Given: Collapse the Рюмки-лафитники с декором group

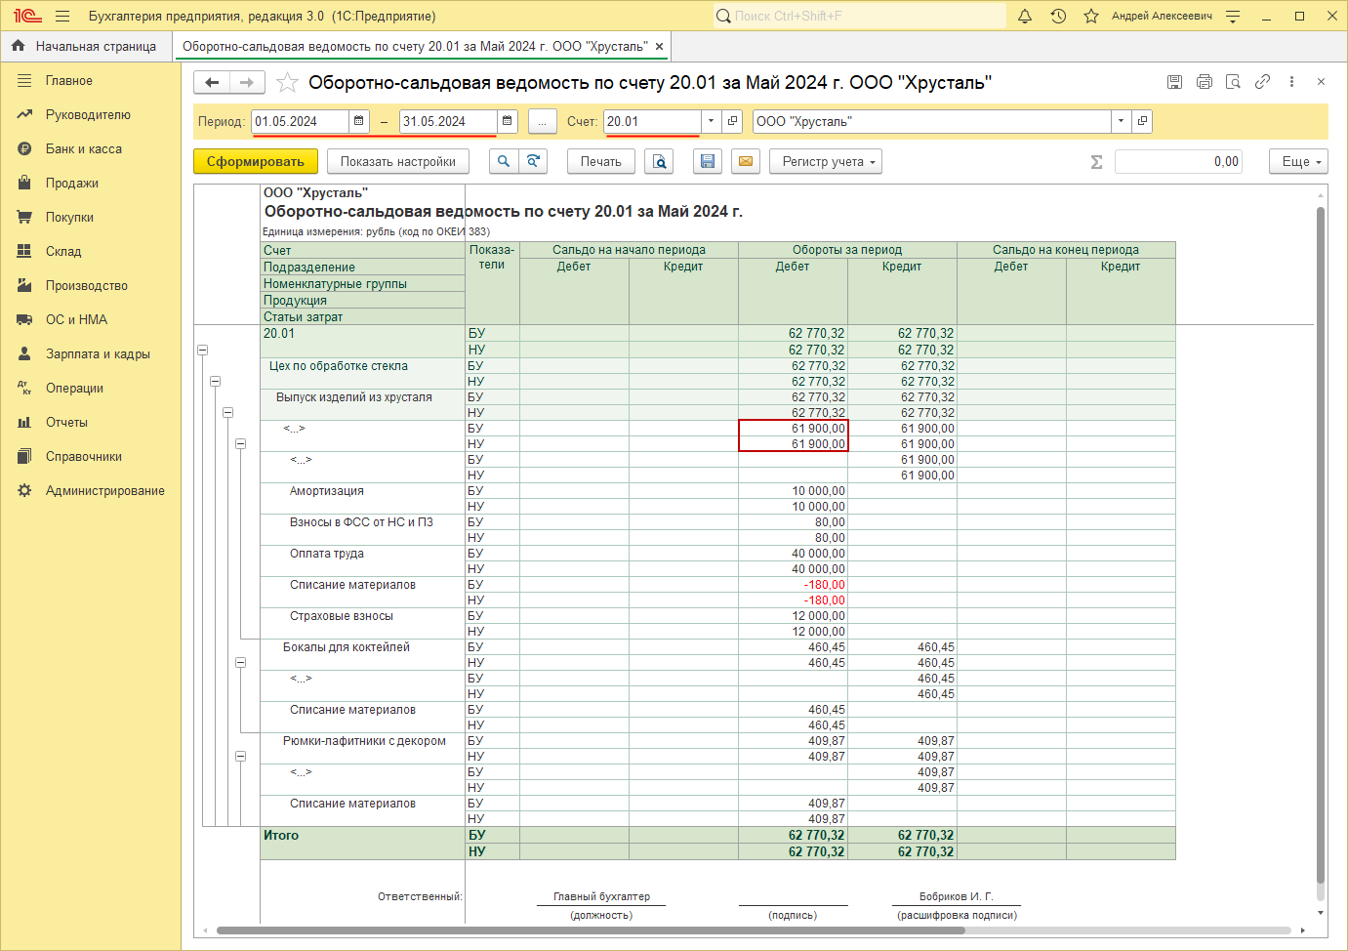Looking at the screenshot, I should [240, 756].
